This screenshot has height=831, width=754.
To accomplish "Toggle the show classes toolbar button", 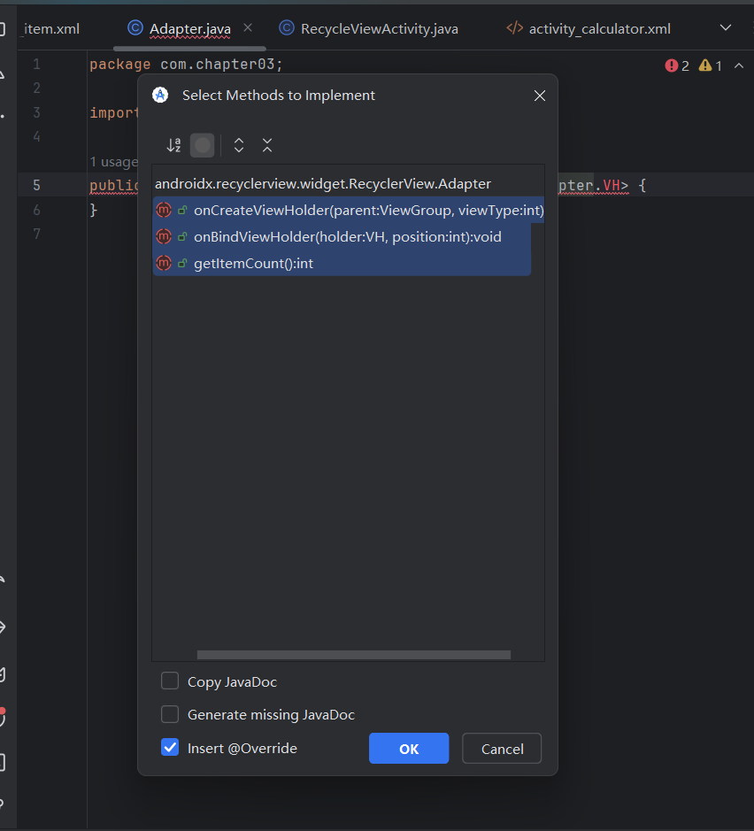I will pos(203,145).
